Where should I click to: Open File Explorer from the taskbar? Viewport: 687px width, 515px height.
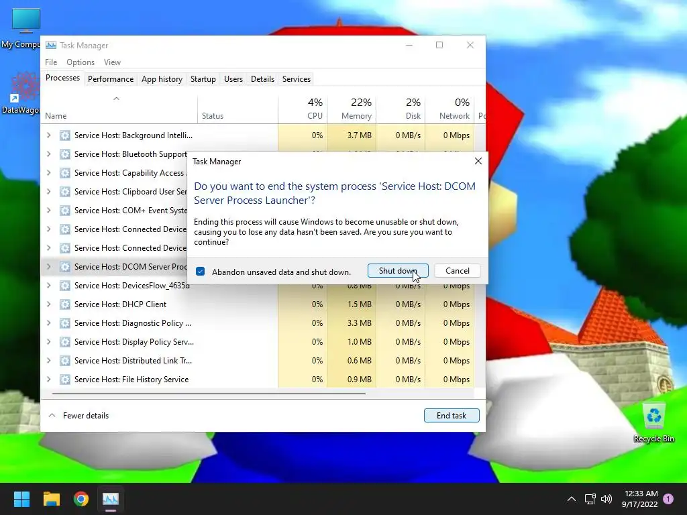(51, 499)
